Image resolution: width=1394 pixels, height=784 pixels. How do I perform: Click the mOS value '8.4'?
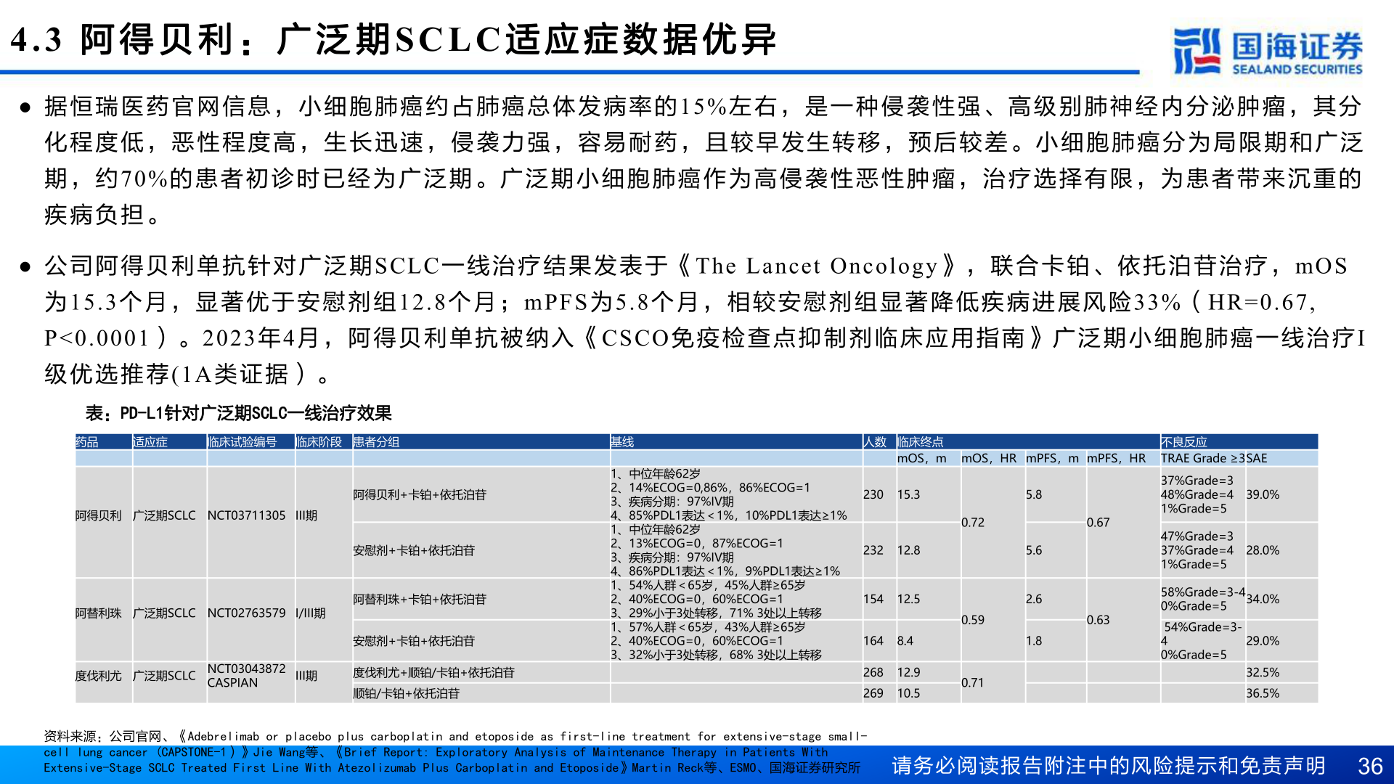pyautogui.click(x=905, y=642)
